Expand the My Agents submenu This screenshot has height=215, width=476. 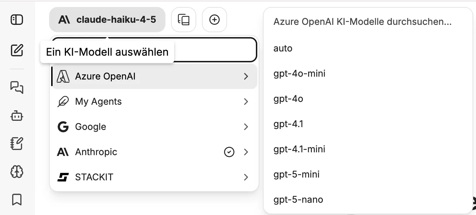pyautogui.click(x=154, y=102)
